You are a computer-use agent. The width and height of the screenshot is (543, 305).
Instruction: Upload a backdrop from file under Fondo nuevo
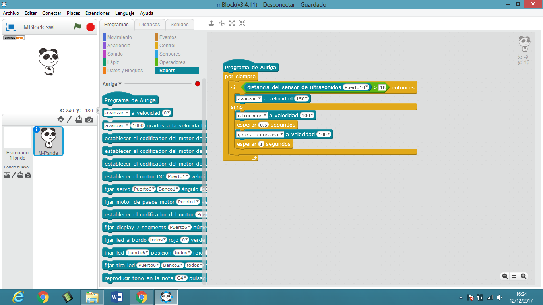20,175
